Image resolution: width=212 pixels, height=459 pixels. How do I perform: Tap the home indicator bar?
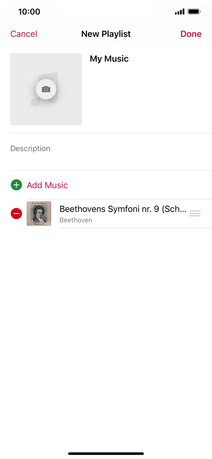[x=106, y=454]
